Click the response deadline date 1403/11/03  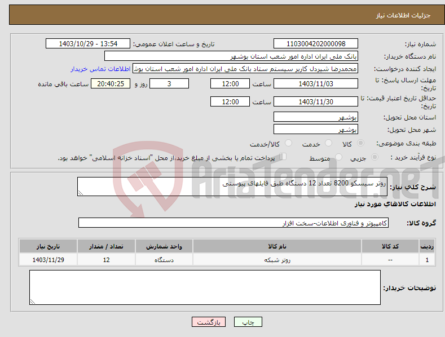tap(316, 83)
